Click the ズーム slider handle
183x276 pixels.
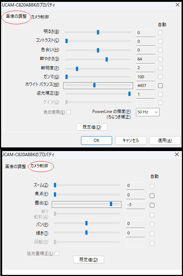tap(55, 185)
